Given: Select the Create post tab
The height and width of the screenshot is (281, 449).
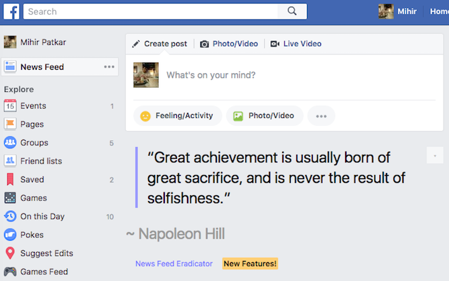Looking at the screenshot, I should [166, 44].
